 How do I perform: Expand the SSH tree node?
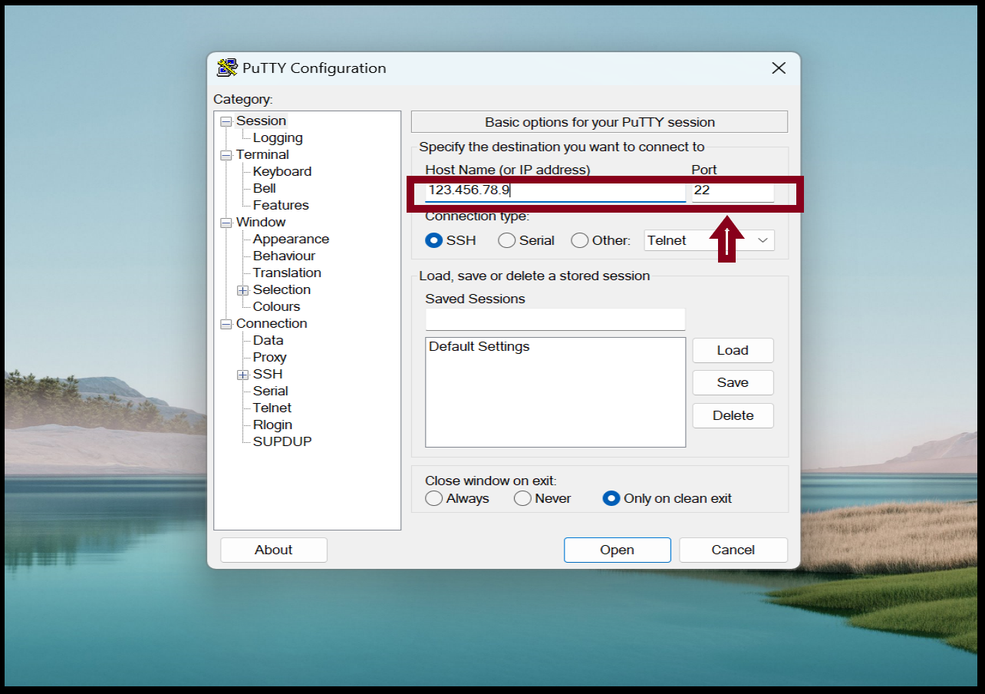pos(242,375)
